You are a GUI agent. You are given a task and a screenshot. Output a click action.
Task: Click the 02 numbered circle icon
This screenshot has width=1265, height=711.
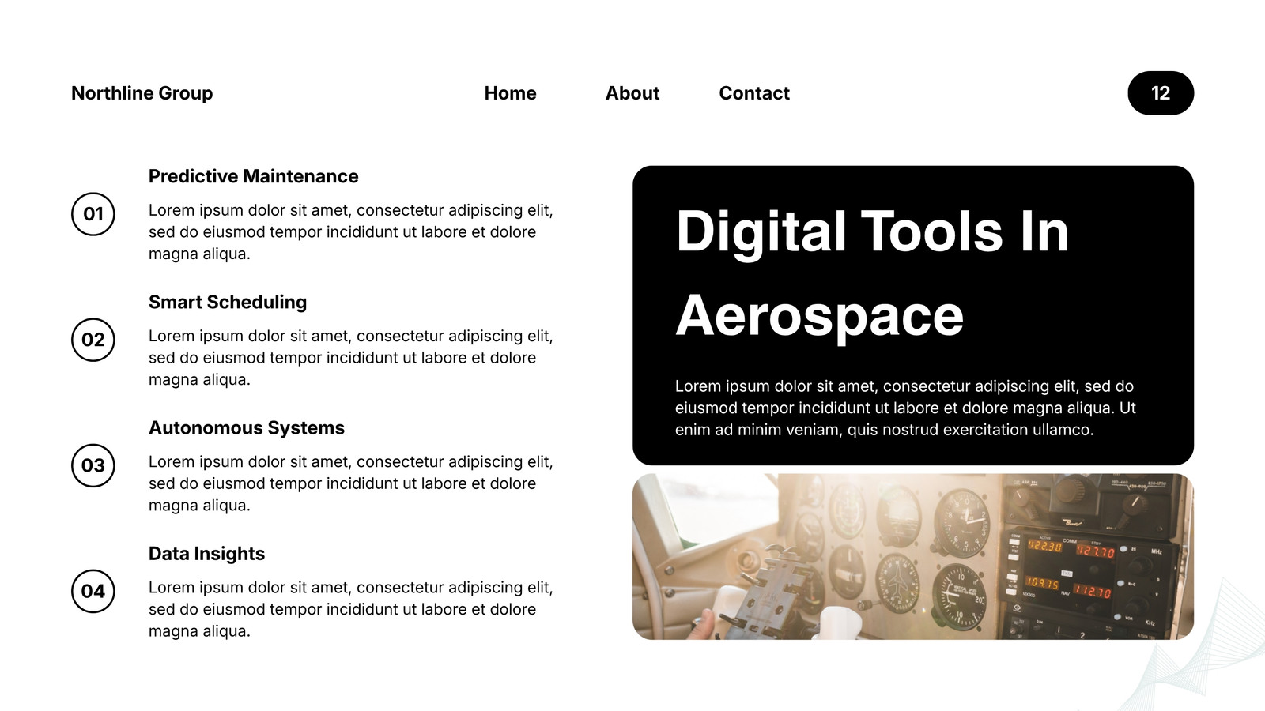coord(93,340)
